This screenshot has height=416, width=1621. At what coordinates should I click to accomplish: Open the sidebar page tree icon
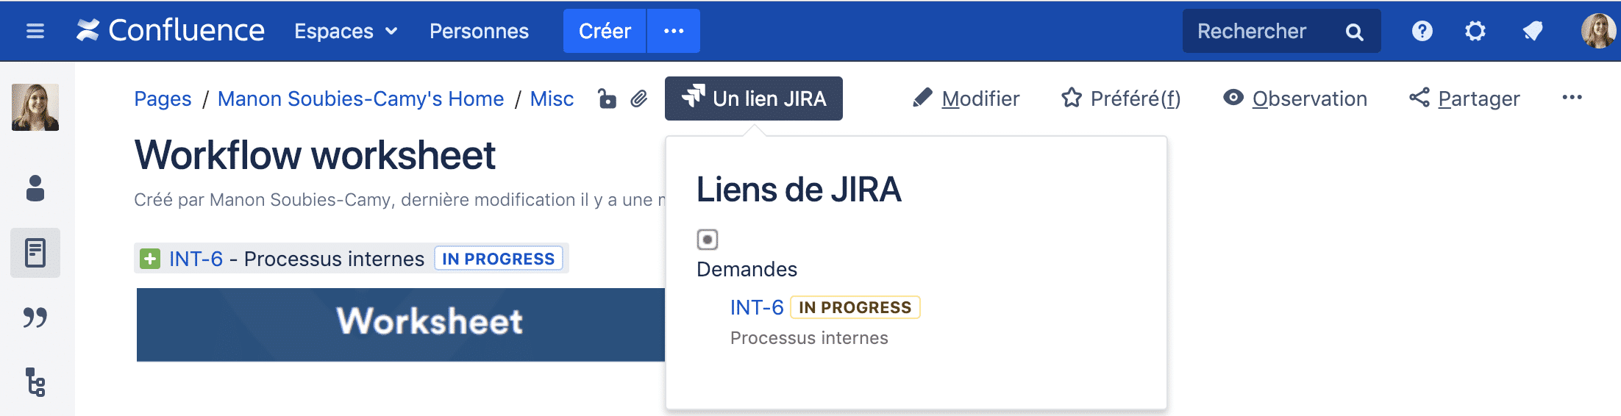coord(35,382)
